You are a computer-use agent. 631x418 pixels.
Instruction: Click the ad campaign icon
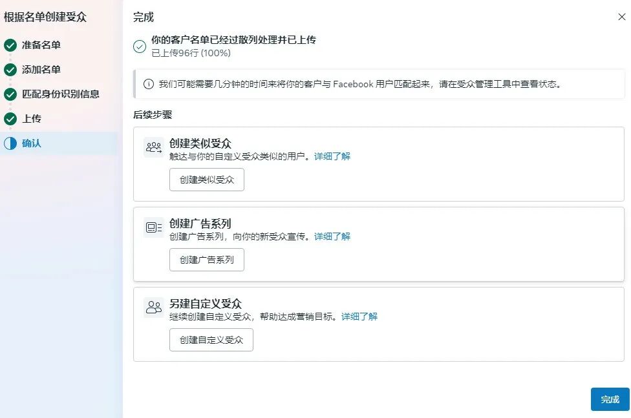point(154,227)
